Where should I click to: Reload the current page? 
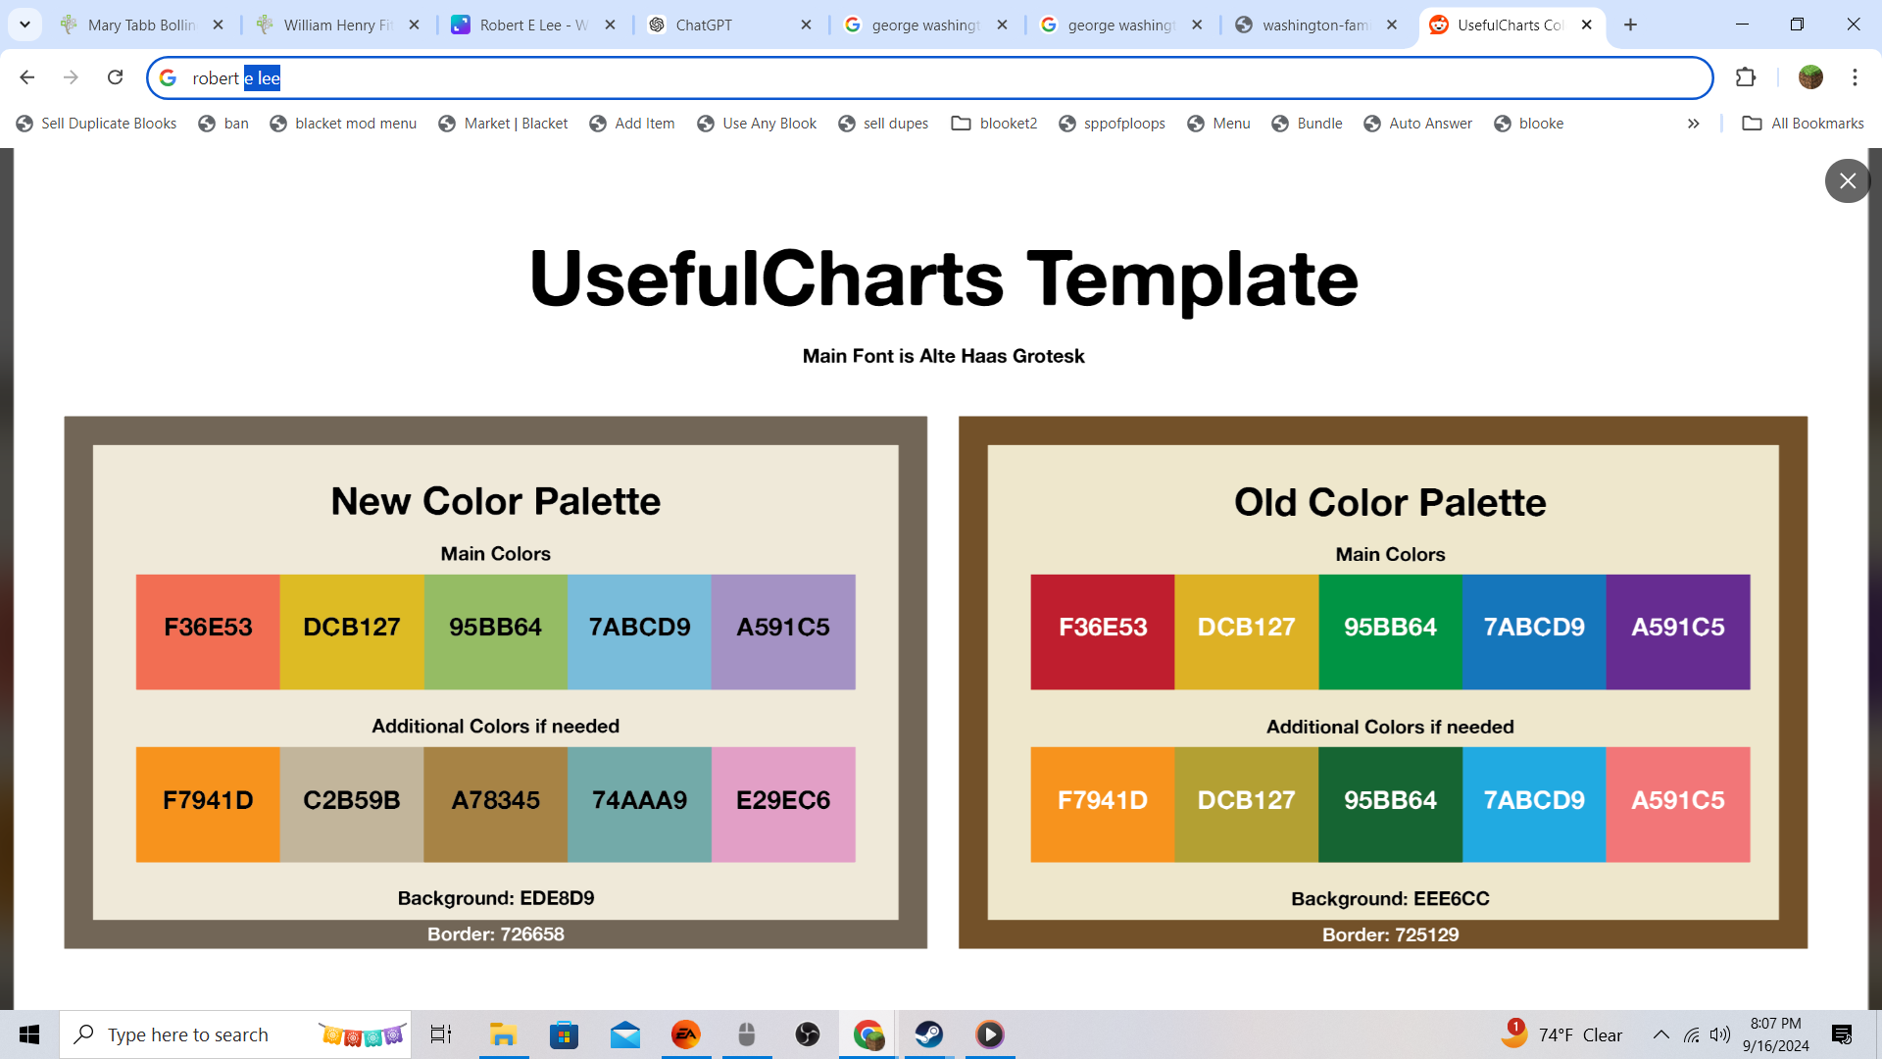coord(115,77)
